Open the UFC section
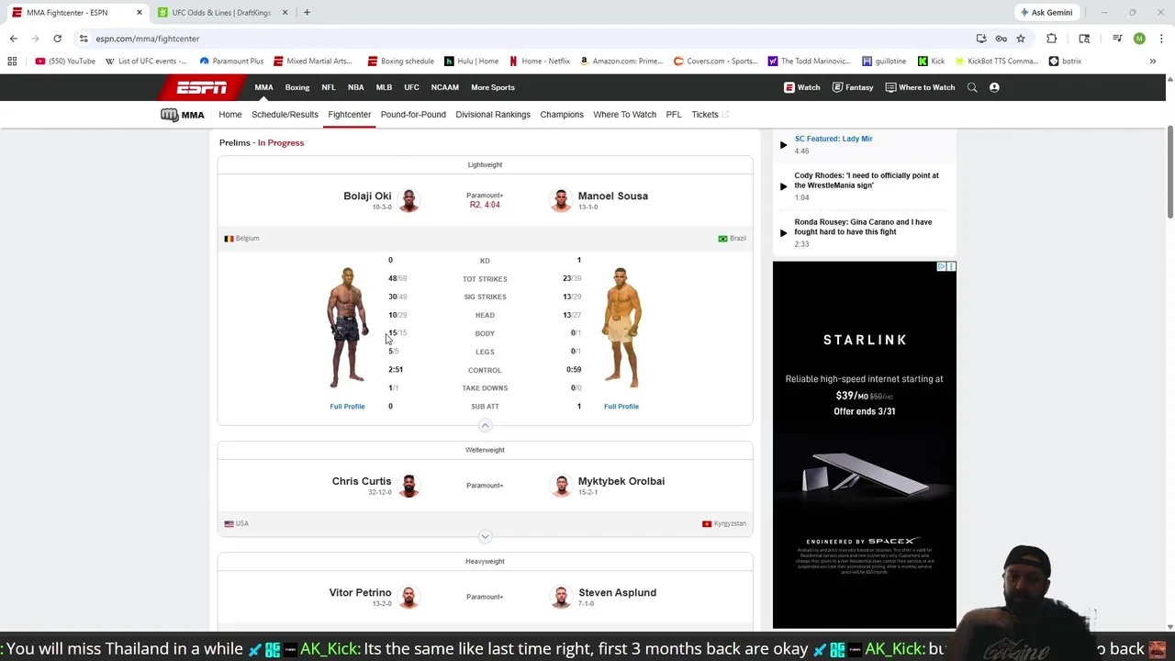The height and width of the screenshot is (661, 1175). (x=411, y=87)
